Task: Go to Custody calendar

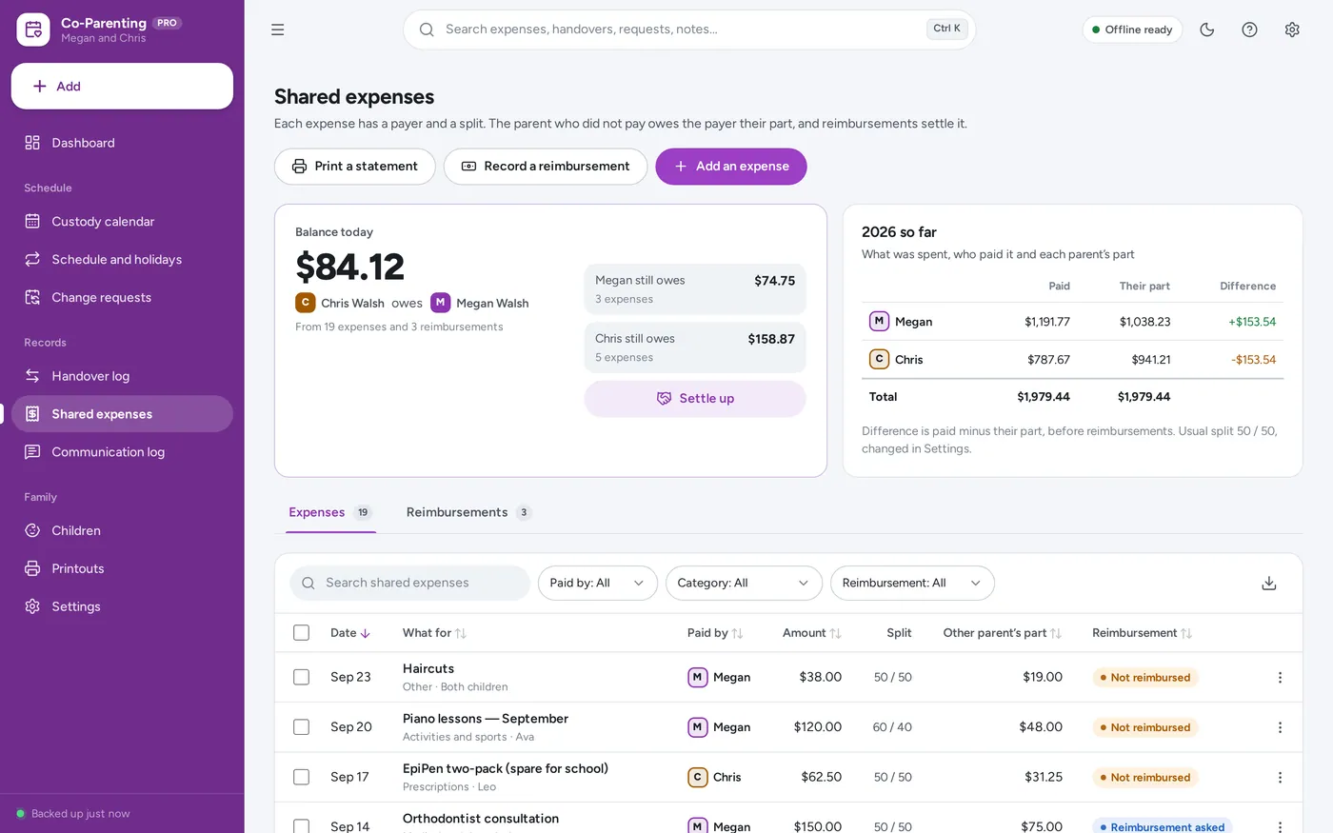Action: (x=122, y=221)
